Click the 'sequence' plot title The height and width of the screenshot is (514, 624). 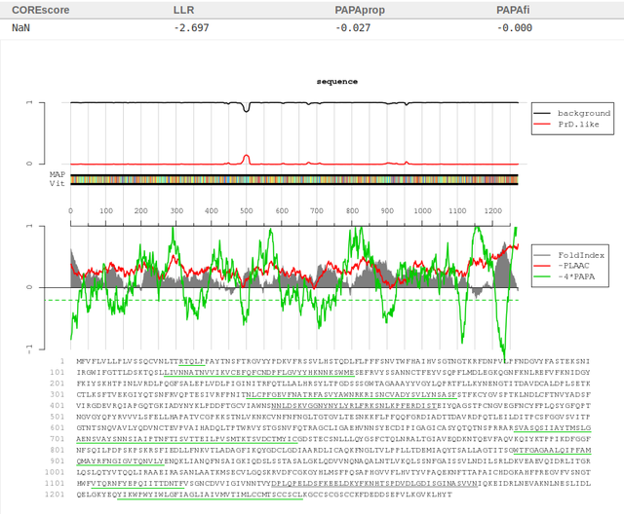pyautogui.click(x=337, y=82)
